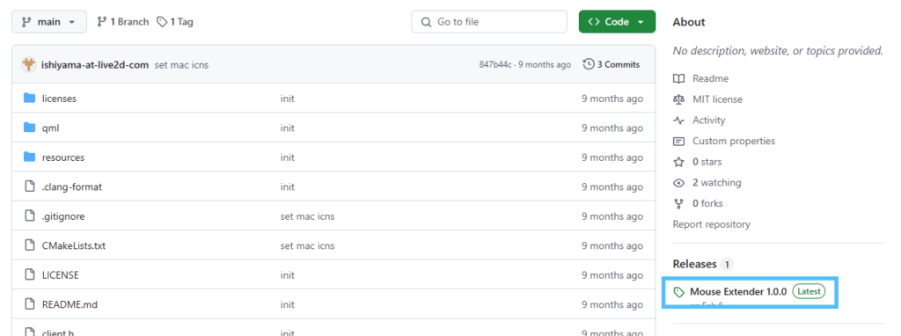
Task: Click the file icon beside .clang-format
Action: (29, 186)
